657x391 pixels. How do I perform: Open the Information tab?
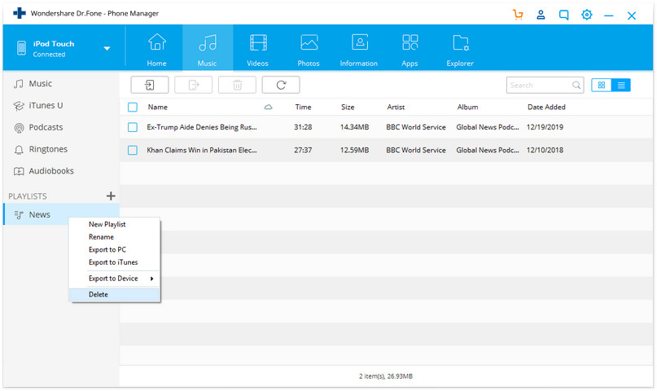tap(359, 50)
